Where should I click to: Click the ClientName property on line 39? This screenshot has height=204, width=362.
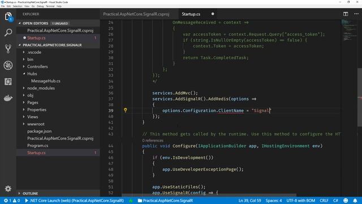tap(231, 110)
